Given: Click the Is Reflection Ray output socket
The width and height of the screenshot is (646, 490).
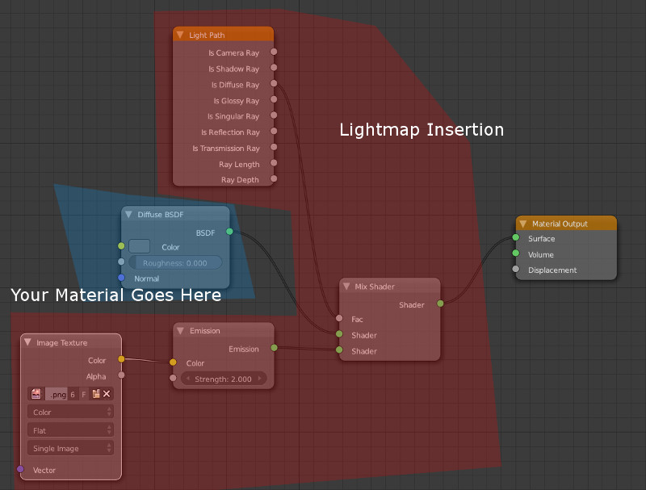Looking at the screenshot, I should (x=274, y=132).
